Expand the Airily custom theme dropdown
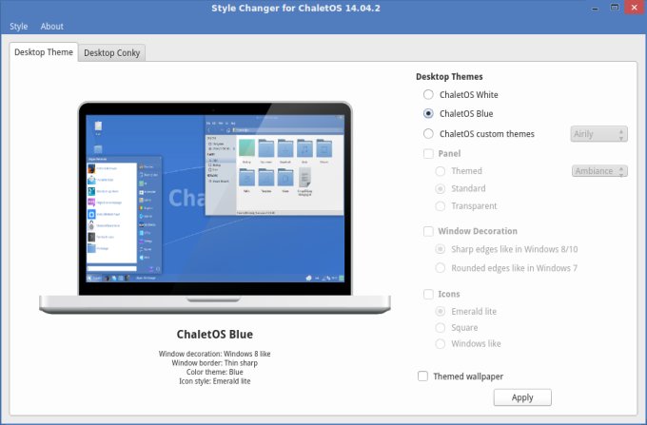This screenshot has width=647, height=425. click(598, 134)
